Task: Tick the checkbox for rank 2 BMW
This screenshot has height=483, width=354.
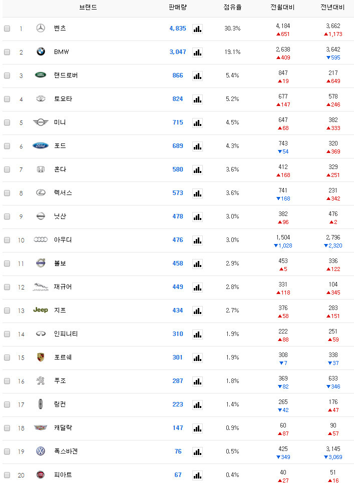Action: point(7,52)
